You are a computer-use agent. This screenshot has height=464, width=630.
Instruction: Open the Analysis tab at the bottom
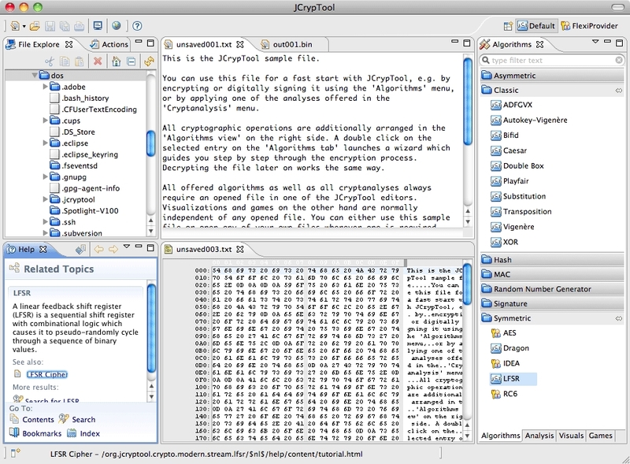539,436
